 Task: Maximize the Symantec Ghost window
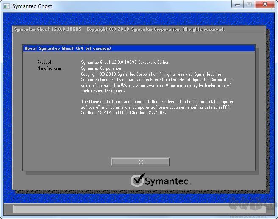[249, 5]
